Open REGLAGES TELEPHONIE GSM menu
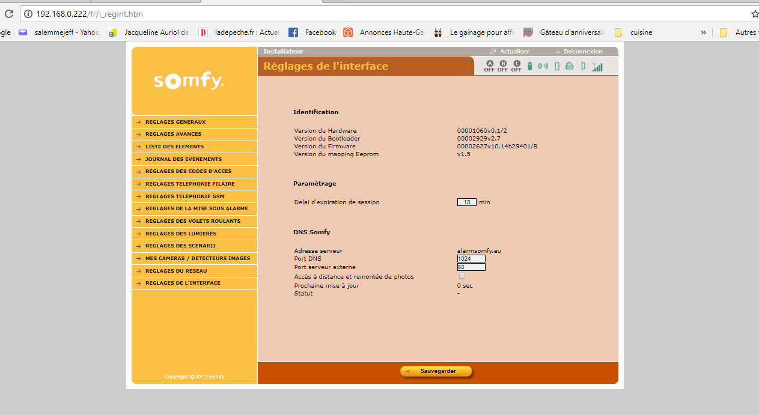759x415 pixels. point(194,196)
